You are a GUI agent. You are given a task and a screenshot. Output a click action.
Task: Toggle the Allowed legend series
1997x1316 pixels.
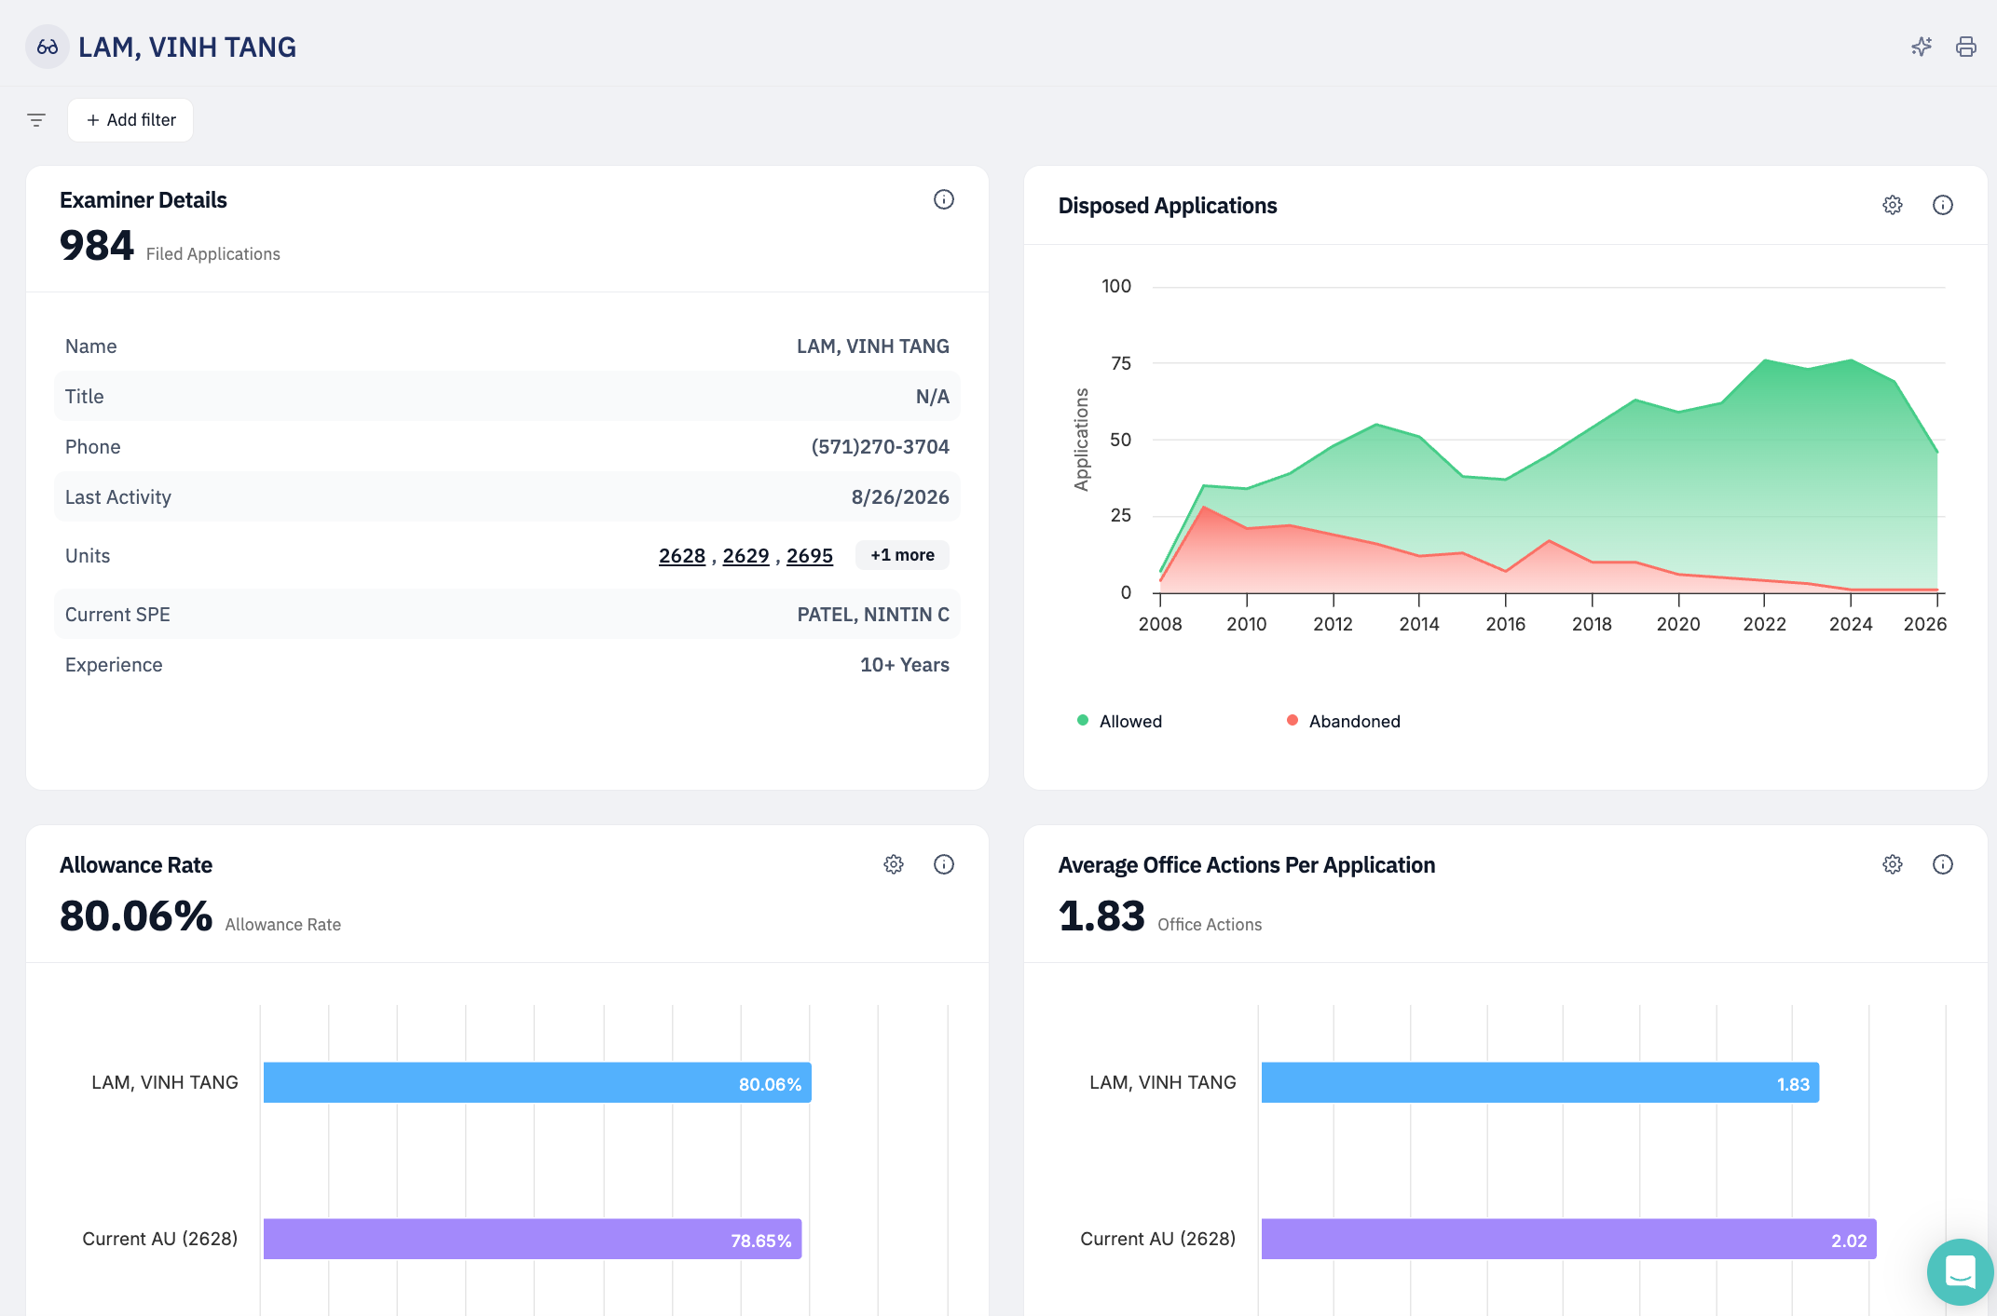(x=1119, y=721)
